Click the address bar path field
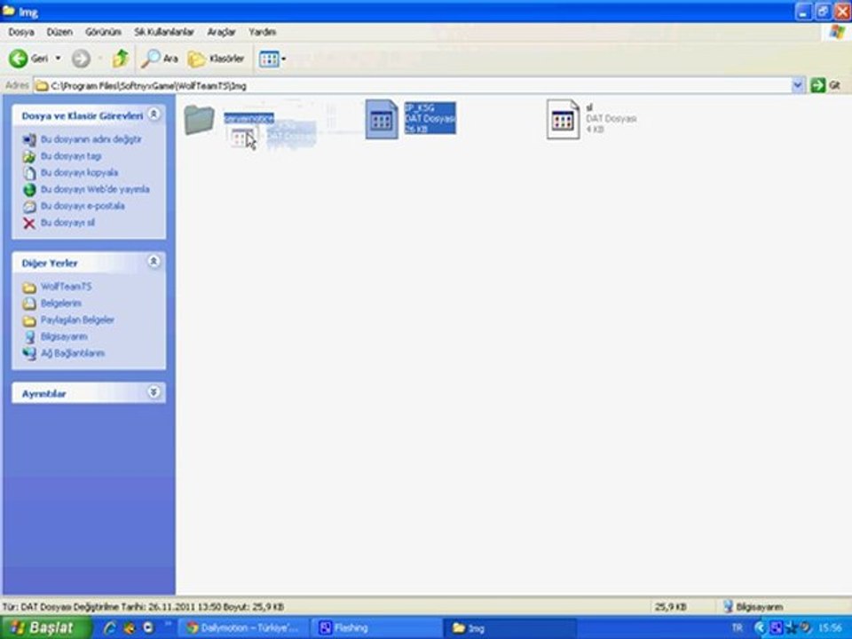This screenshot has height=639, width=852. click(413, 86)
